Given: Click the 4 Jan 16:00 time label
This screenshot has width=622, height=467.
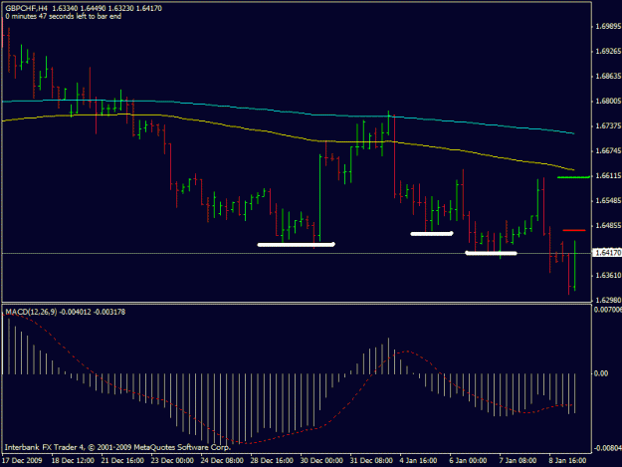Looking at the screenshot, I should [419, 461].
